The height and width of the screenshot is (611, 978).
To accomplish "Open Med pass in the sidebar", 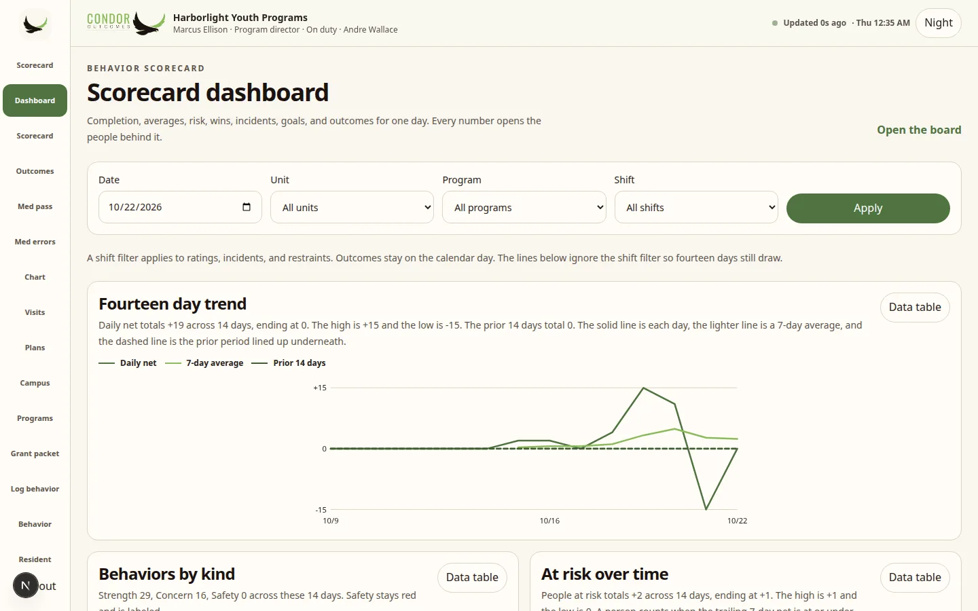I will 35,206.
